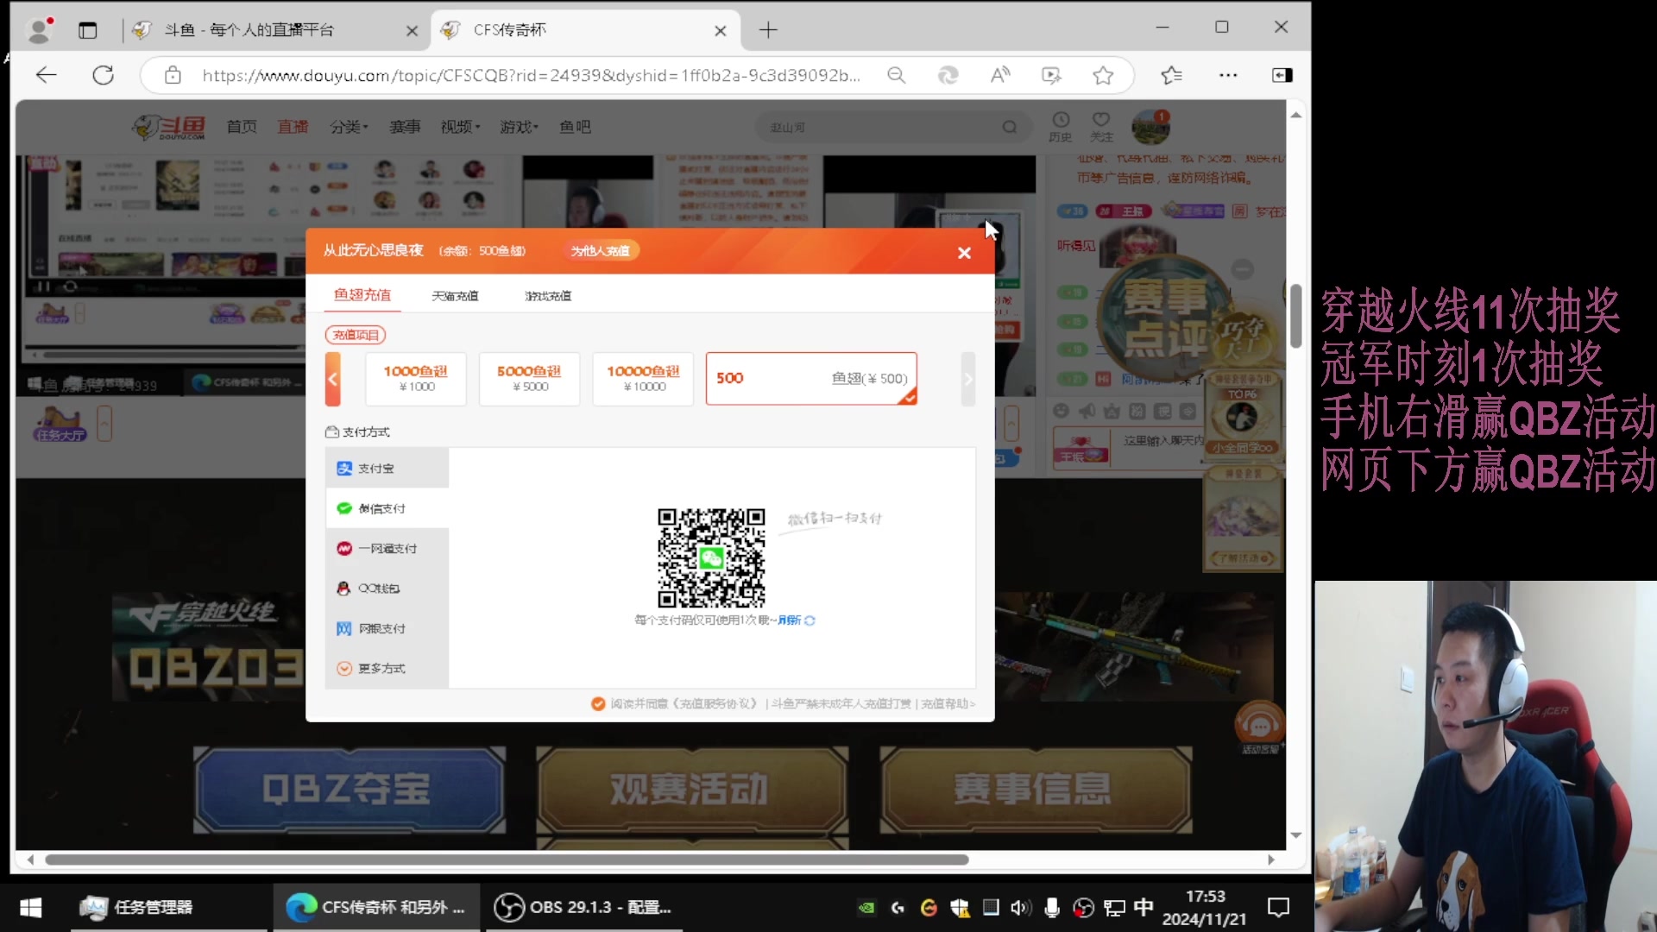
Task: Click the browser back arrow
Action: [x=47, y=75]
